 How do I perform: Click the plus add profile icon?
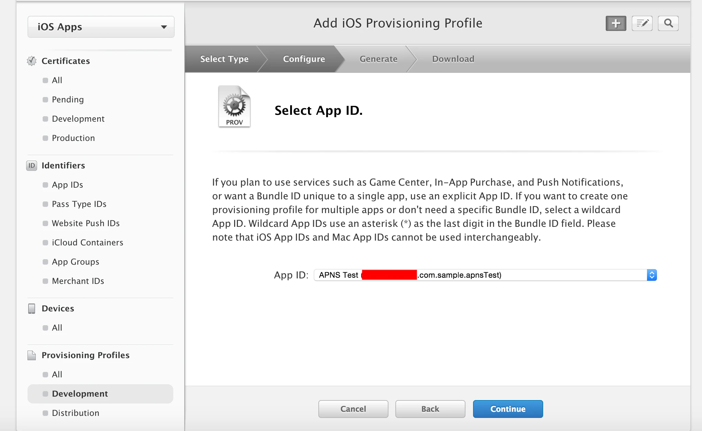(x=616, y=23)
